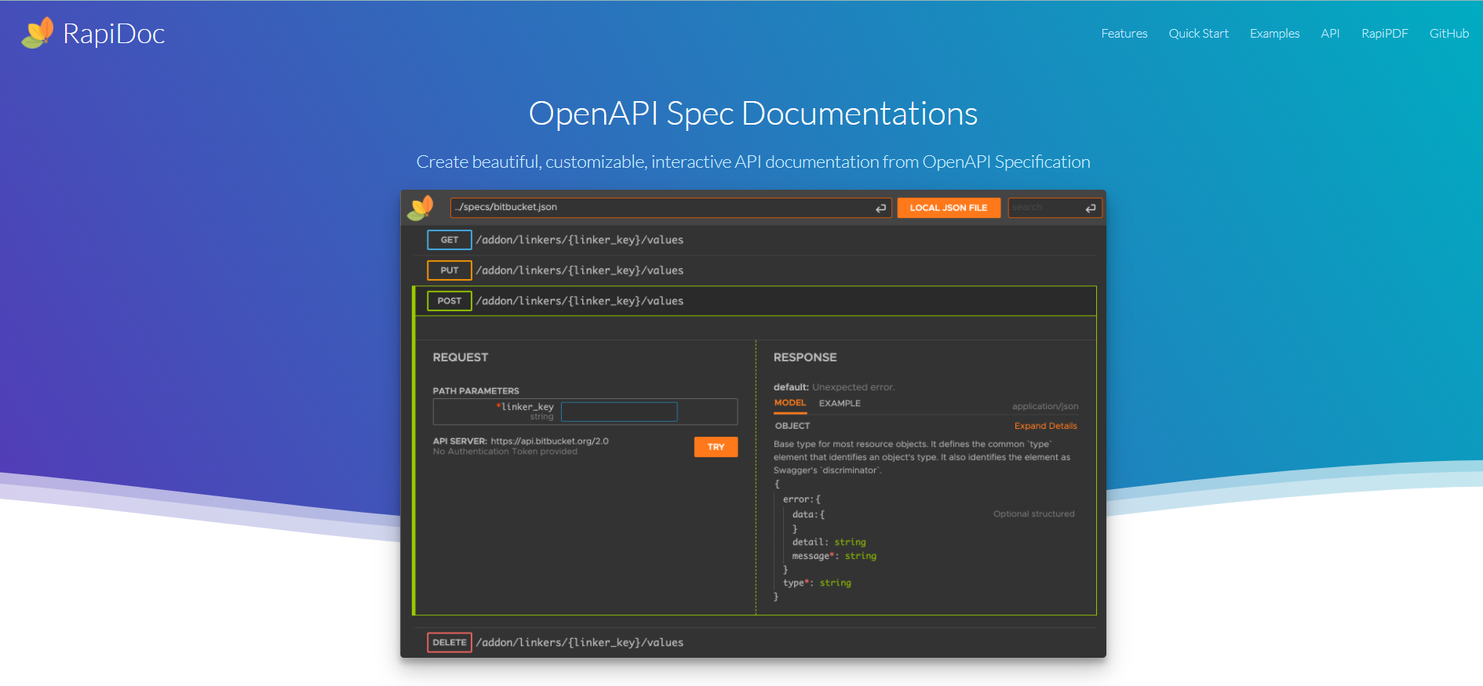Click the POST method badge

pyautogui.click(x=450, y=301)
